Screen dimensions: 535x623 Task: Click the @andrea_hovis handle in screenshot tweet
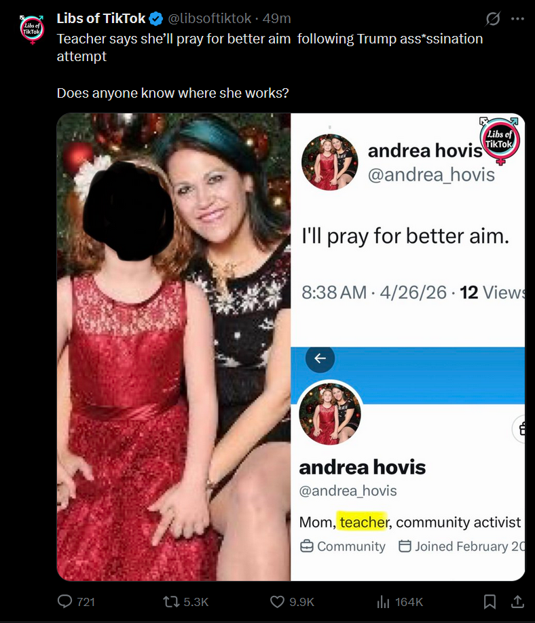pos(431,175)
